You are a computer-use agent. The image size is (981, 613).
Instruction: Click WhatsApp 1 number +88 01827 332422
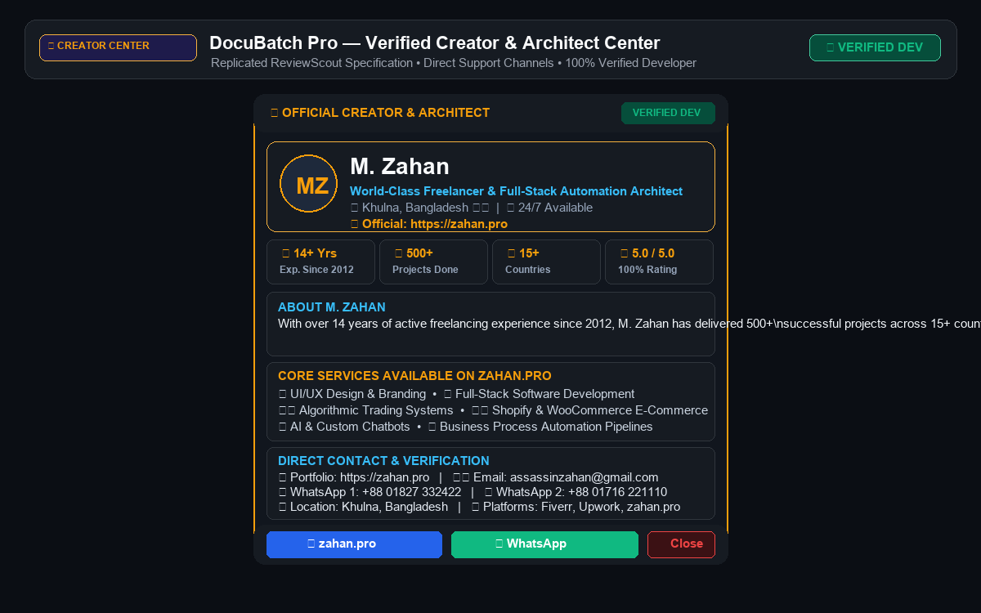click(x=370, y=492)
